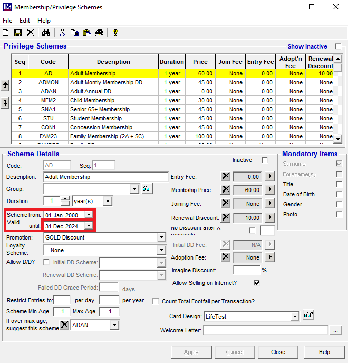Click the binoculars Find icon in toolbar
The image size is (348, 363).
[x=45, y=33]
